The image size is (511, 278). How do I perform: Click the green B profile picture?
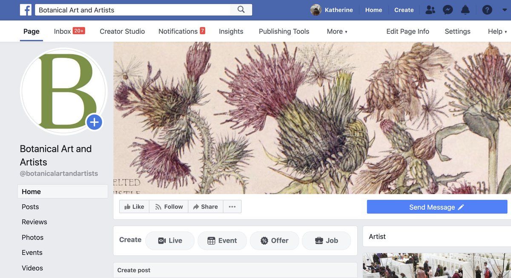tap(63, 91)
